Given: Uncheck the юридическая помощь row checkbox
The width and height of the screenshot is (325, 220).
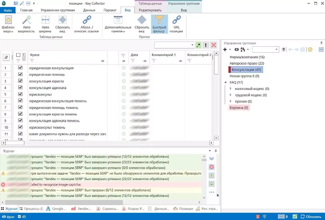Looking at the screenshot, I should (20, 74).
